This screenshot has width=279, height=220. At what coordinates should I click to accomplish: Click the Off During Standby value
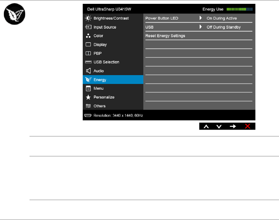click(x=224, y=27)
